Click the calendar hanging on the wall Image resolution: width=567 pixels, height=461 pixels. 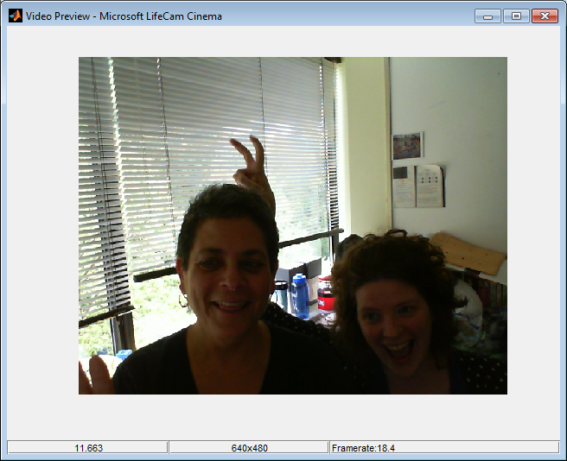pos(418,186)
